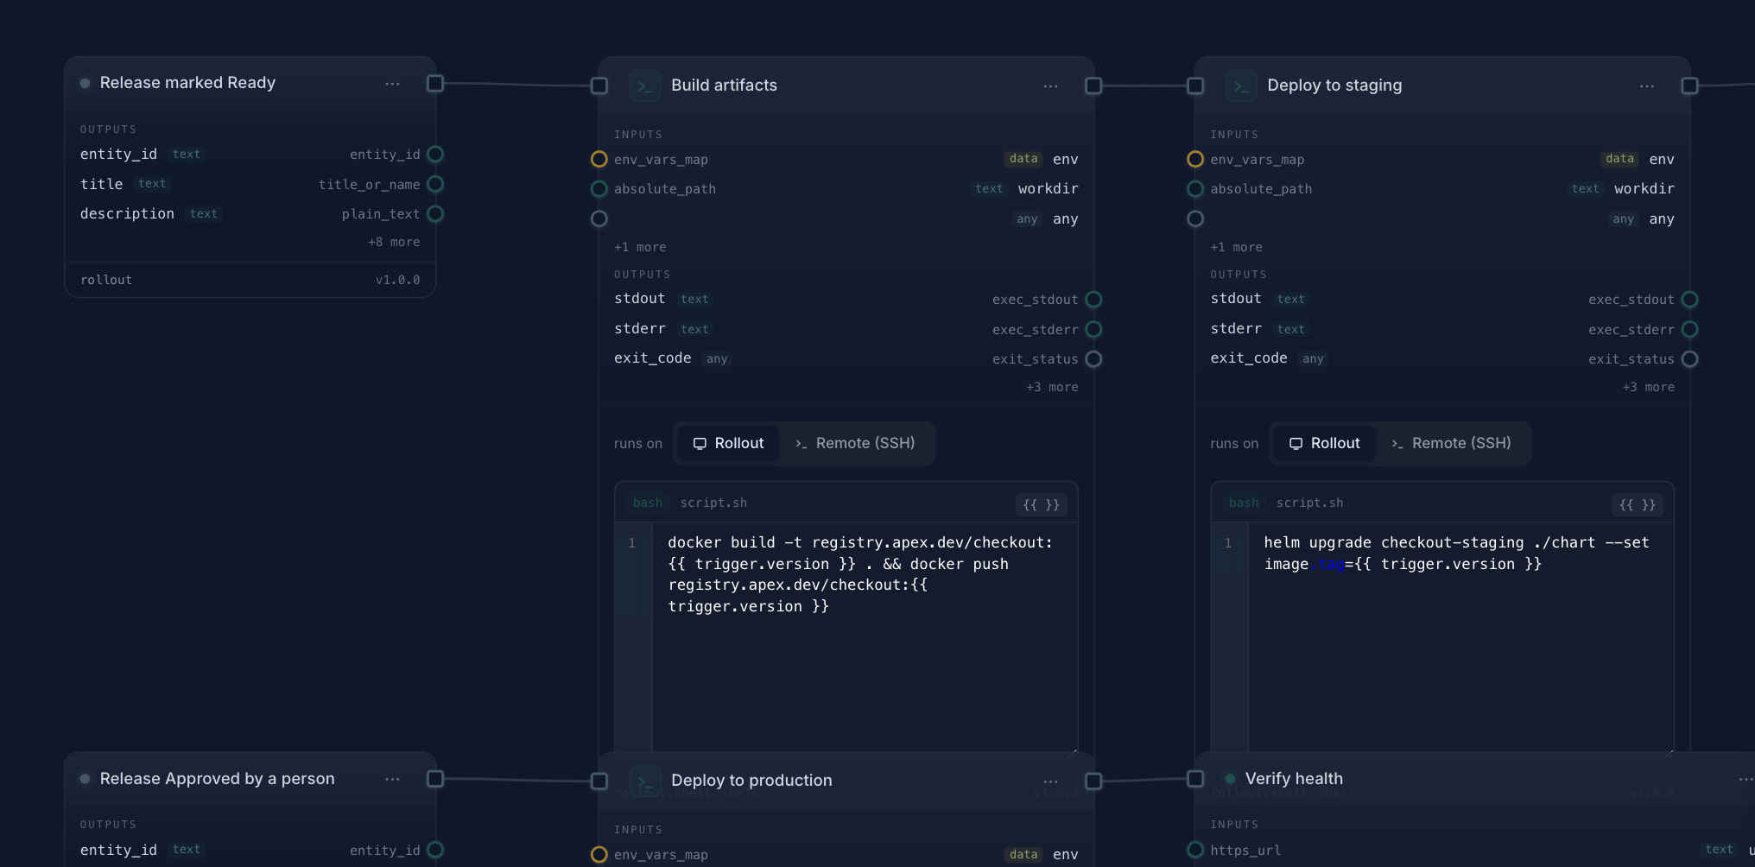This screenshot has width=1755, height=867.
Task: Select Deploy to staging flow output port
Action: (x=1689, y=86)
